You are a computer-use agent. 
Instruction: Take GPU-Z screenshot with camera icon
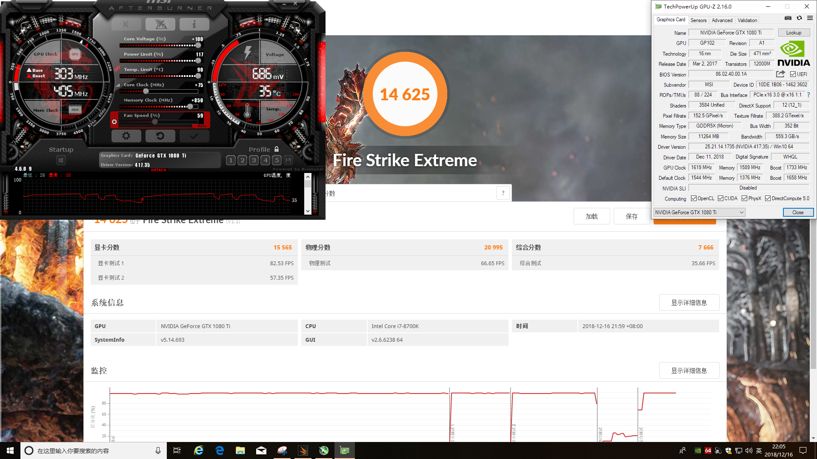pos(788,18)
